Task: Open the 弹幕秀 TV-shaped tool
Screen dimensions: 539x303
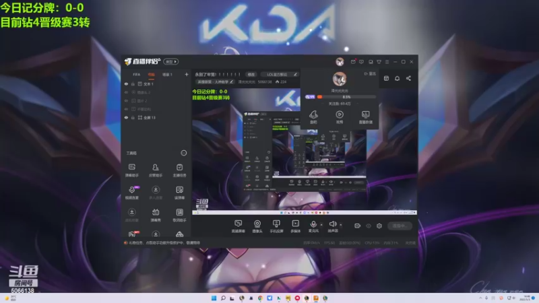Action: 156,215
